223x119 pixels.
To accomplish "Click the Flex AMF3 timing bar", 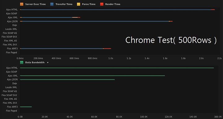I will (x=65, y=49).
